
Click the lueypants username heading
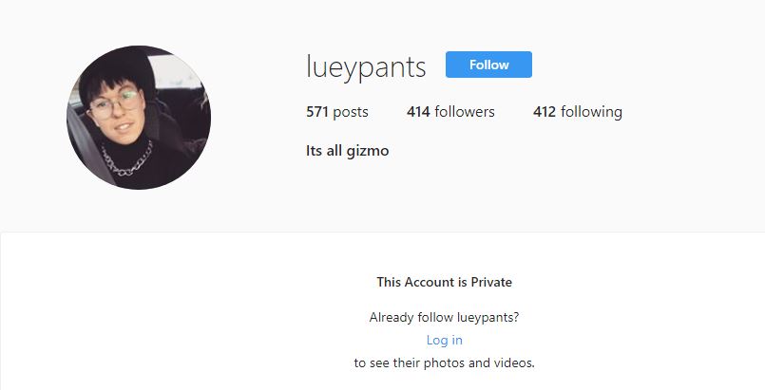(366, 66)
